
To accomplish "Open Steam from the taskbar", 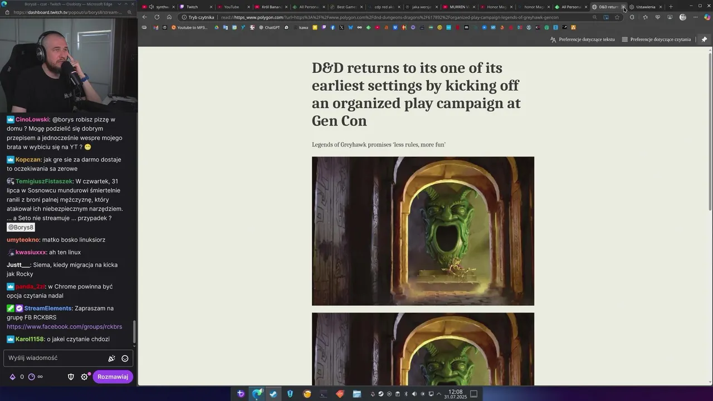I will point(273,394).
